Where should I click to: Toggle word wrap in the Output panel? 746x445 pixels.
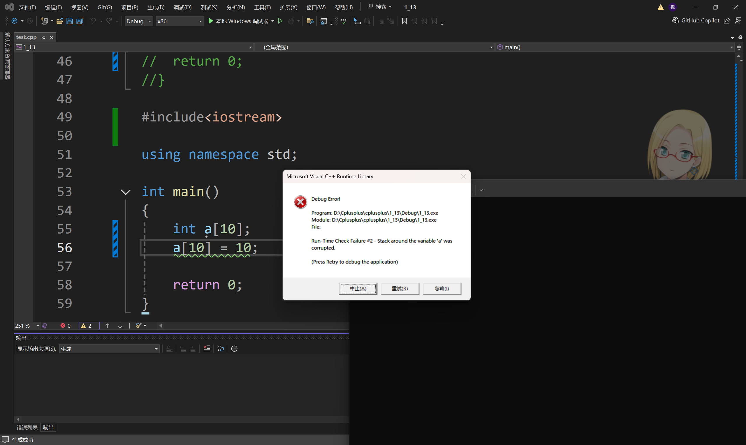coord(221,348)
